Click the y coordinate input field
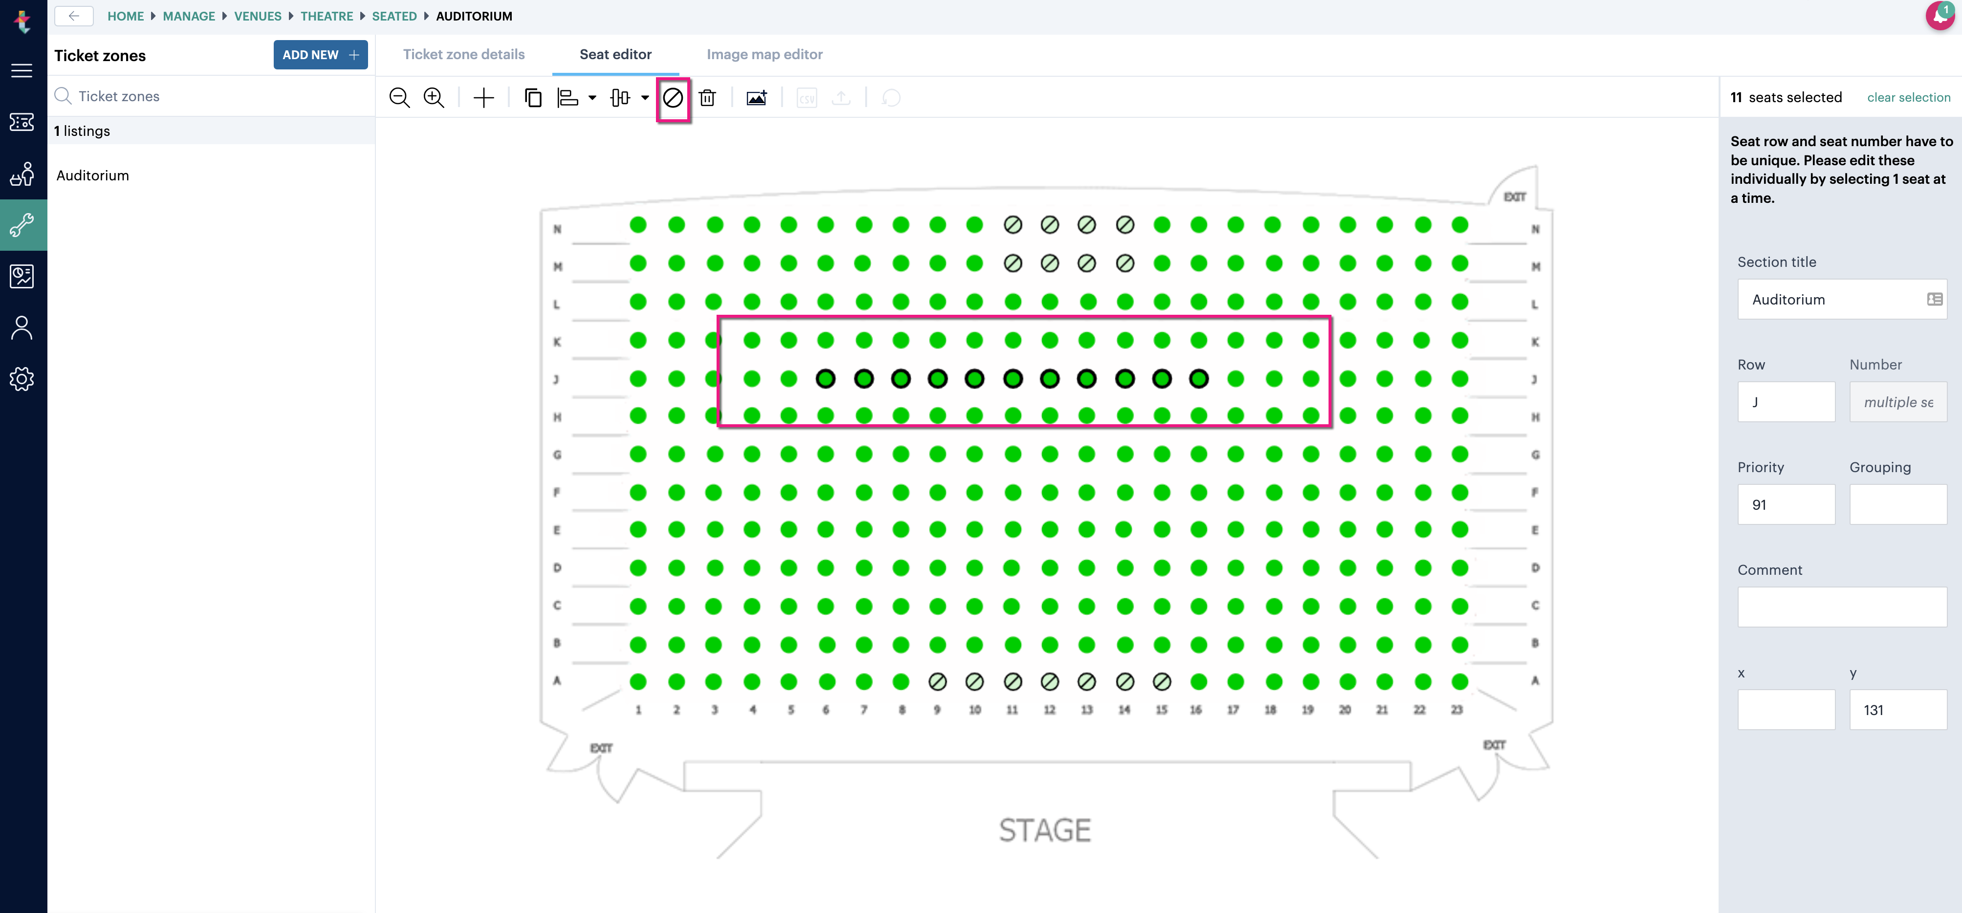1962x913 pixels. [x=1898, y=710]
